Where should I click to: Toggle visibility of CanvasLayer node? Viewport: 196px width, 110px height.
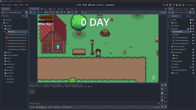click(193, 52)
